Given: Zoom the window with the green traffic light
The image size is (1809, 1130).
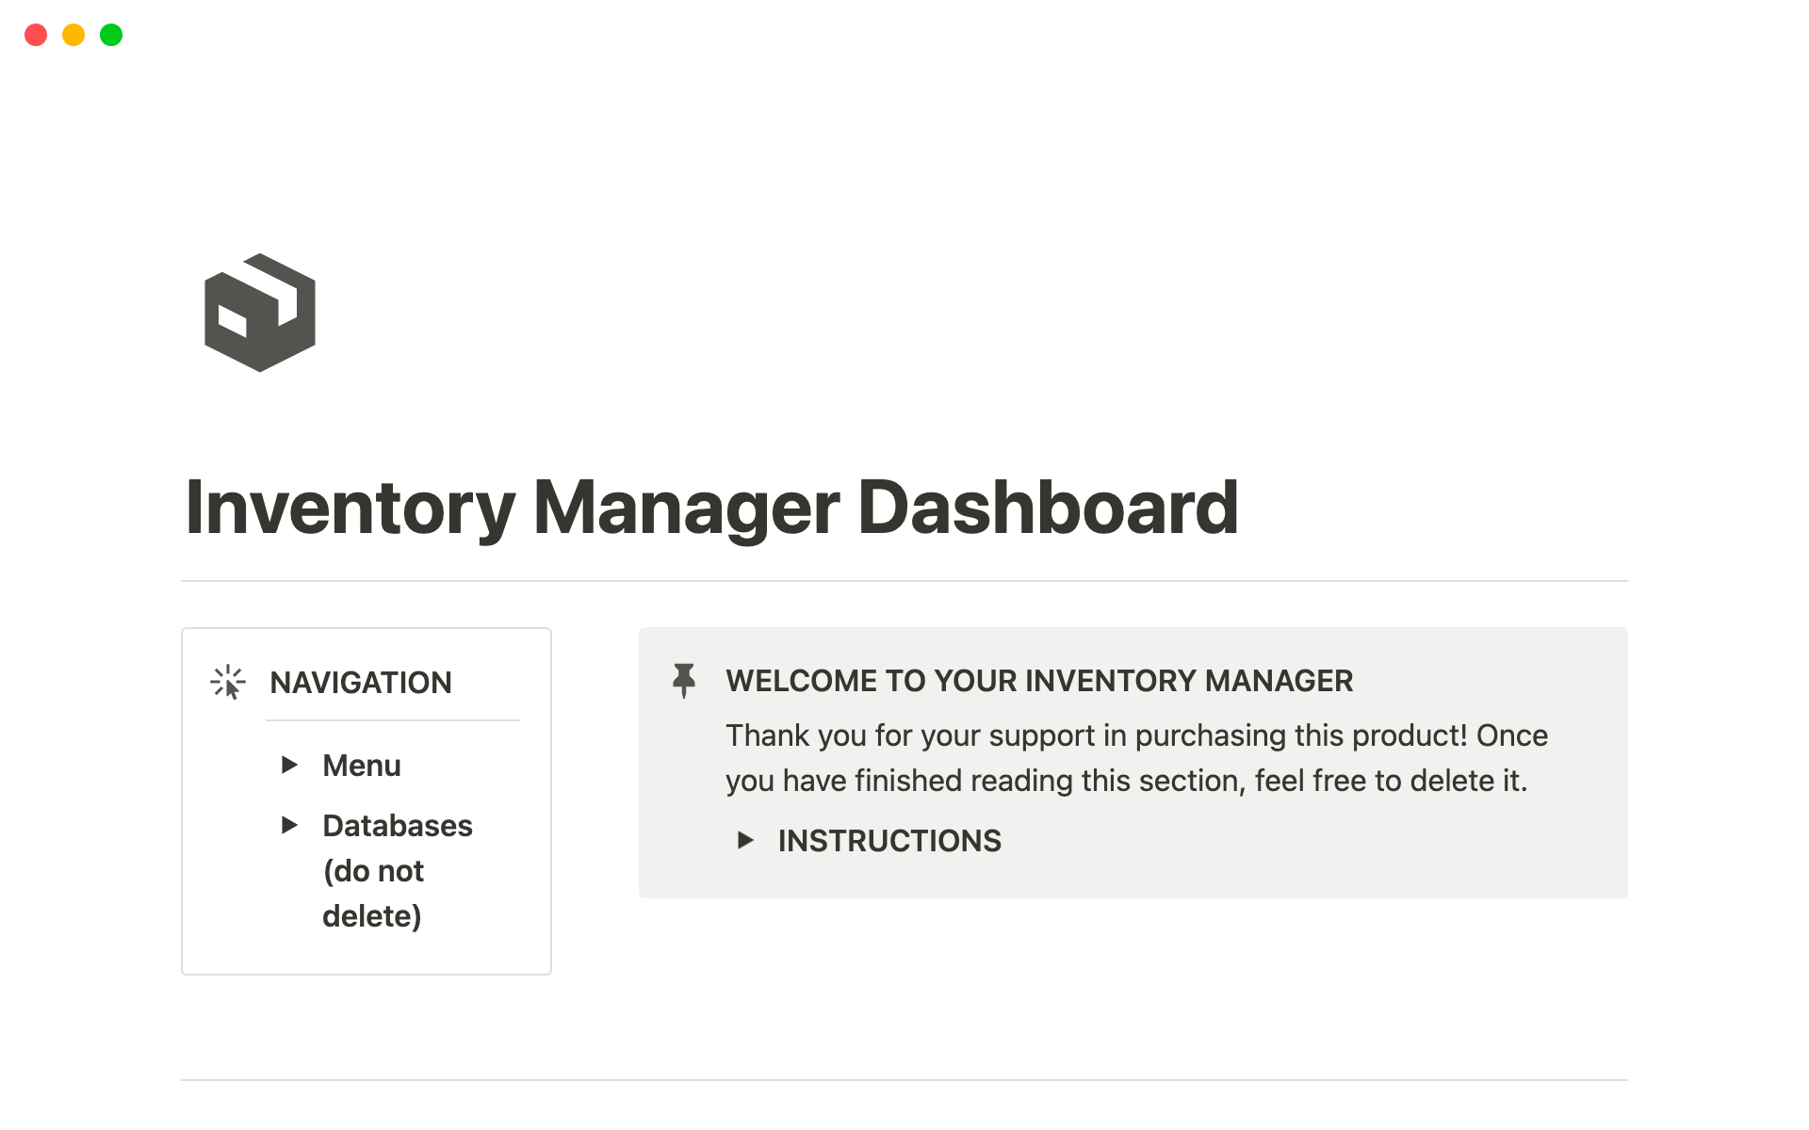Looking at the screenshot, I should pos(110,35).
